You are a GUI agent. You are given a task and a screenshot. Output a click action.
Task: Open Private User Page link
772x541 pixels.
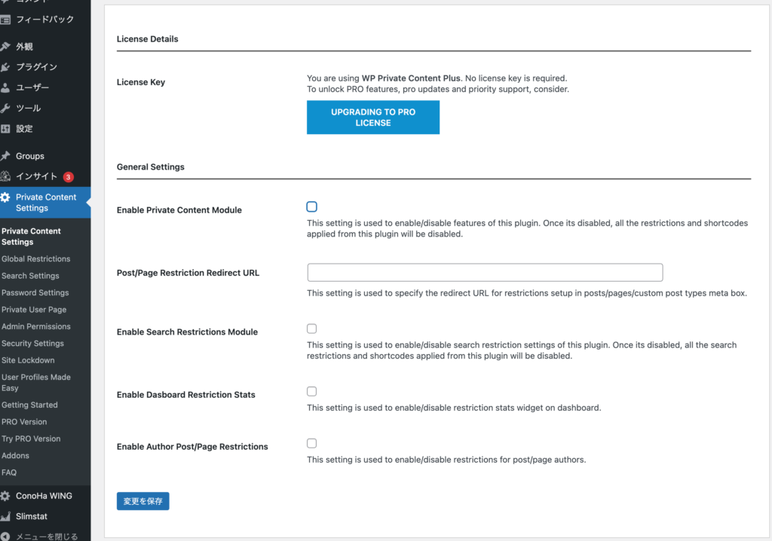[34, 310]
